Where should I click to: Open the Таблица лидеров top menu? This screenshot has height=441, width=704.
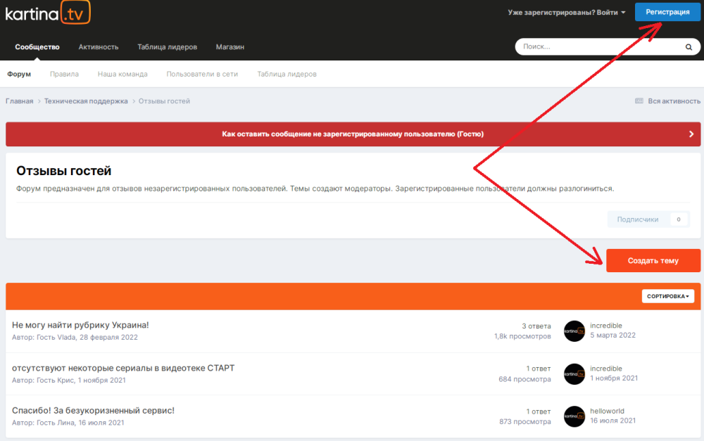click(167, 47)
